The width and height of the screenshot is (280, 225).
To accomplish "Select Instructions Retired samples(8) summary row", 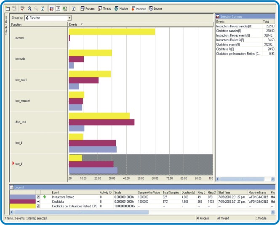I will point(245,26).
